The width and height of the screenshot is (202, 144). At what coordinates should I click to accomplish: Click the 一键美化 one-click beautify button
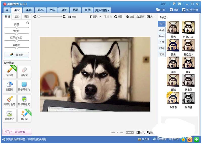click(x=17, y=55)
